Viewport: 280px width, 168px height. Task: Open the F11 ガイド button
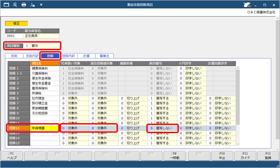point(245,156)
